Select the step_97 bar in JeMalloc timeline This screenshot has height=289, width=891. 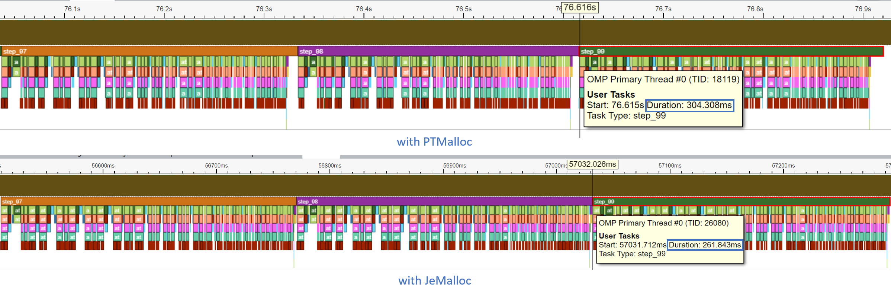(148, 201)
